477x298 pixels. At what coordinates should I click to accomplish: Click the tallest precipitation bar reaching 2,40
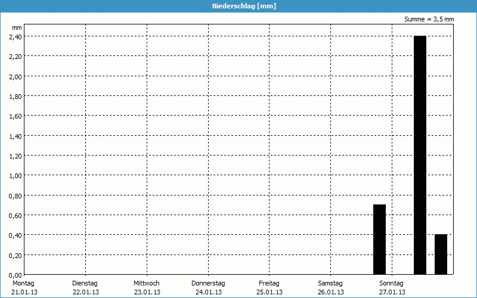point(420,155)
